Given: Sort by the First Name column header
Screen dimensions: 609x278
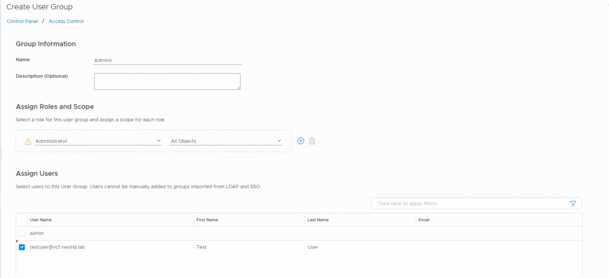Looking at the screenshot, I should 207,220.
